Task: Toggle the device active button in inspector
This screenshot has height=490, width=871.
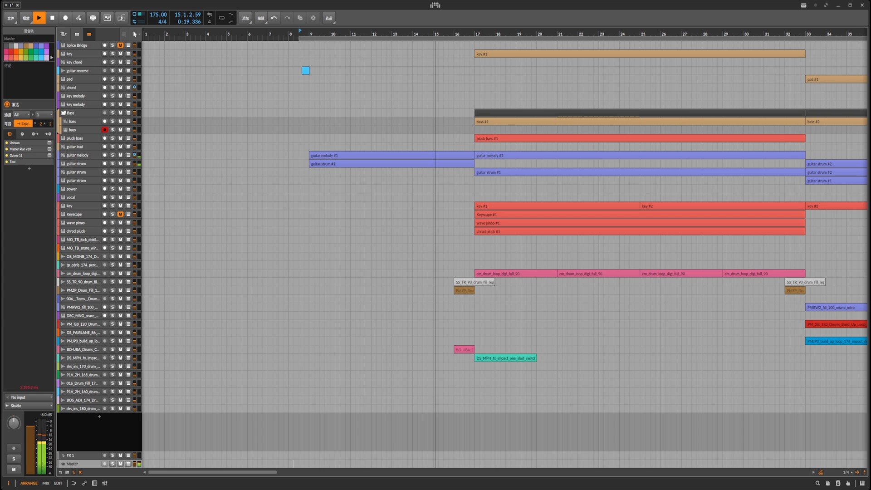Action: point(7,104)
